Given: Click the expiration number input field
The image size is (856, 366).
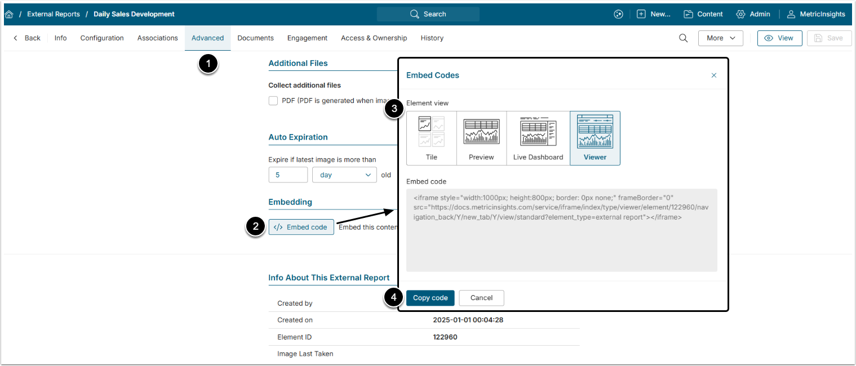Looking at the screenshot, I should click(288, 175).
